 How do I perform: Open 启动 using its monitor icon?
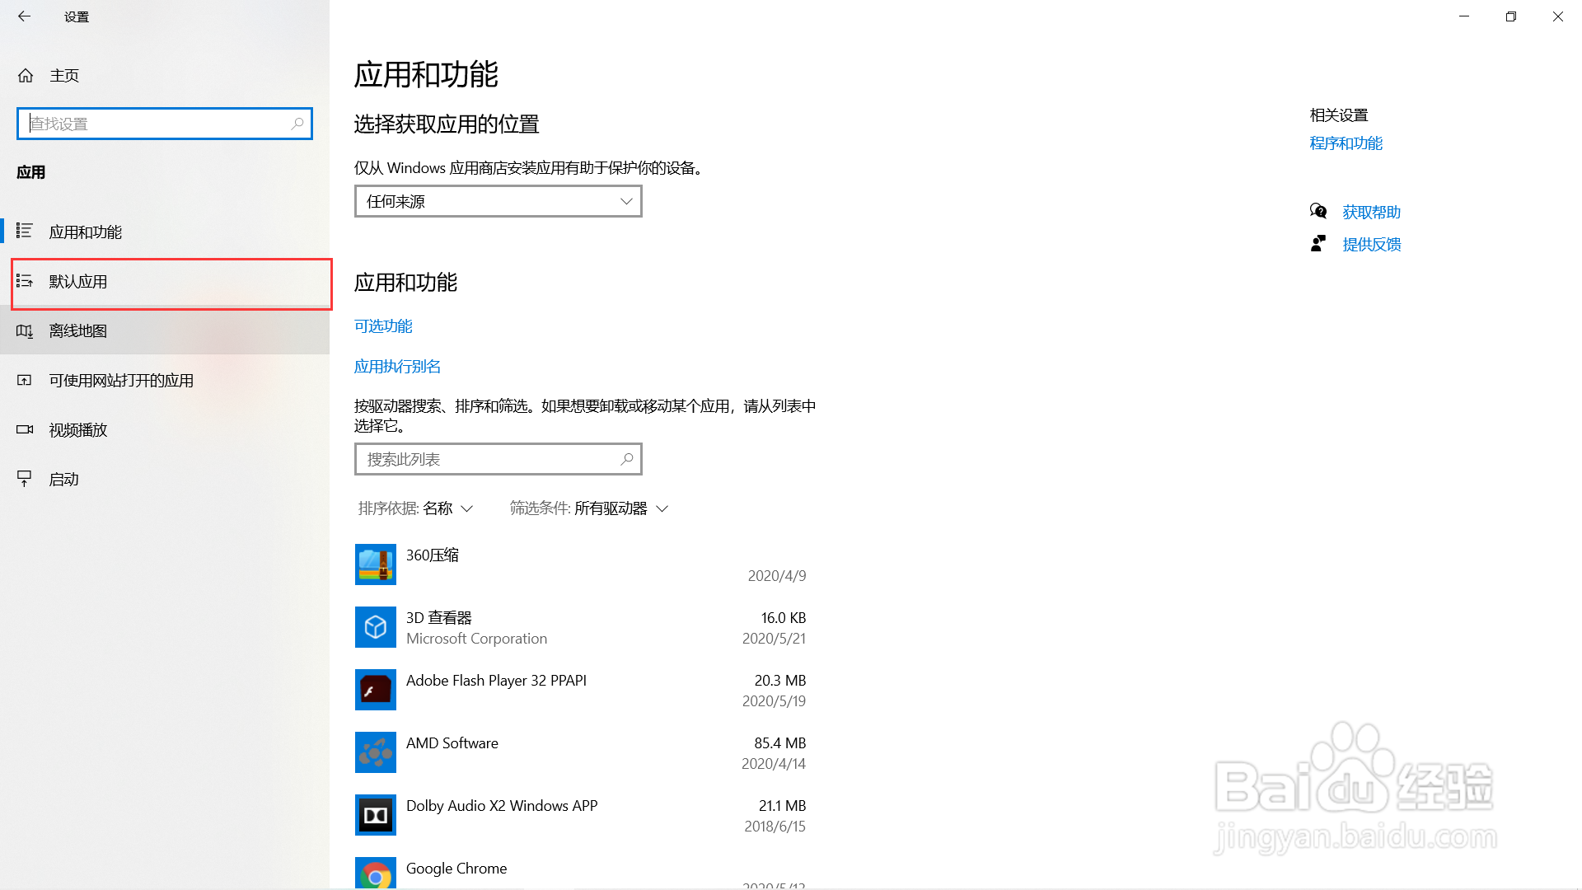25,479
